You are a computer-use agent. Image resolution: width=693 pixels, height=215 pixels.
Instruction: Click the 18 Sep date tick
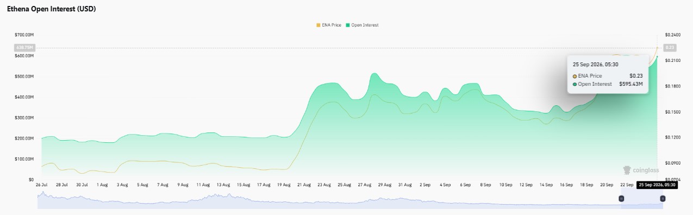(x=586, y=185)
